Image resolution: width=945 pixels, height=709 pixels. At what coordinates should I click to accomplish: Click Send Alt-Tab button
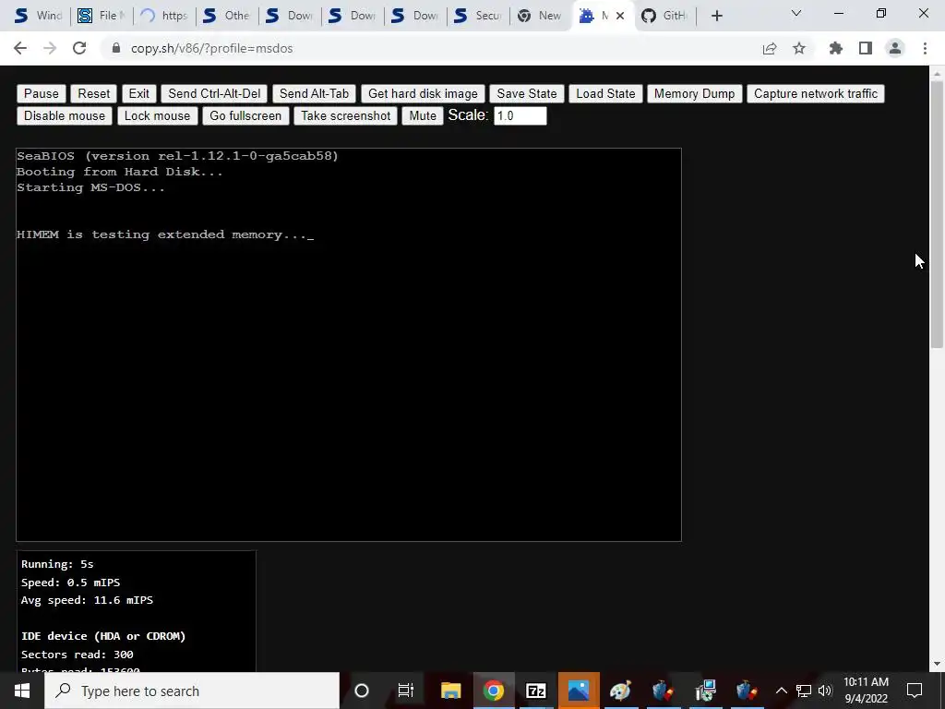click(x=314, y=93)
